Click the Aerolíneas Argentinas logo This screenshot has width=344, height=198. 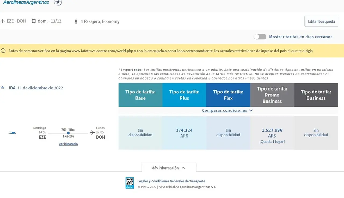tap(26, 3)
